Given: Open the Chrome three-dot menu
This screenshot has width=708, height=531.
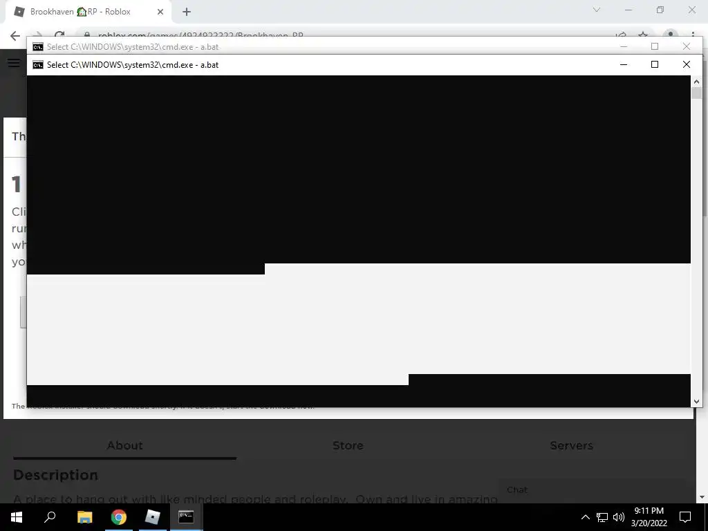Looking at the screenshot, I should click(x=693, y=36).
